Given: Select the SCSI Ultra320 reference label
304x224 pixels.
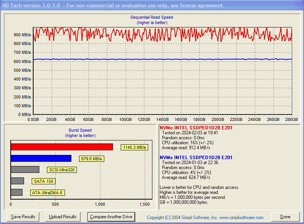Looking at the screenshot, I should tap(61, 170).
